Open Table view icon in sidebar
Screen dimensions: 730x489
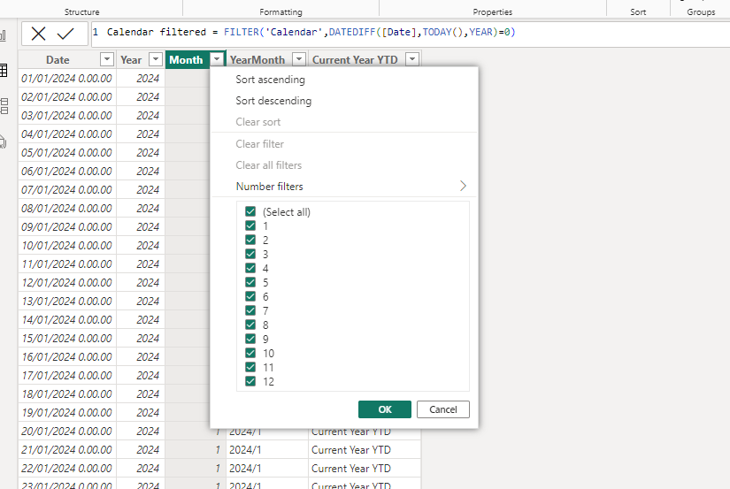(4, 70)
